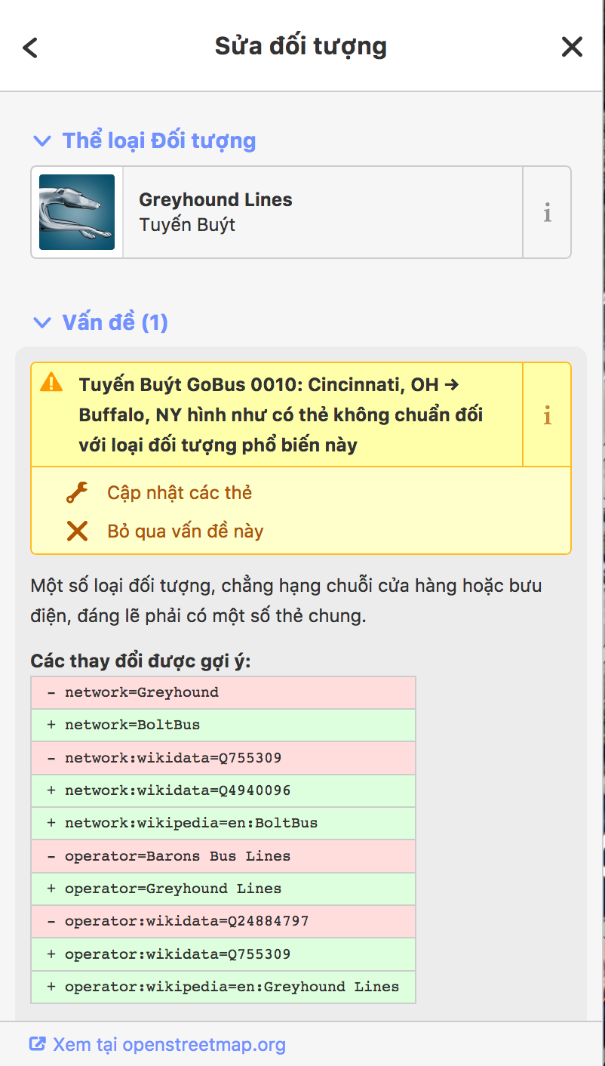605x1066 pixels.
Task: Select the row network=BoltBus
Action: pos(223,725)
